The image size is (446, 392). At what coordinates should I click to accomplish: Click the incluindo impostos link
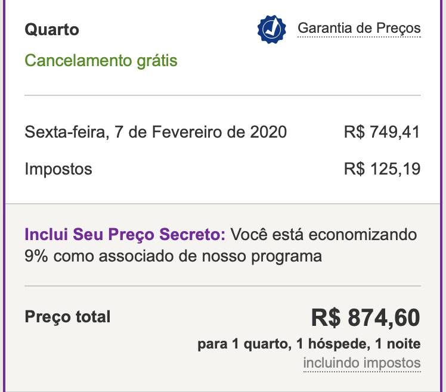coord(362,363)
